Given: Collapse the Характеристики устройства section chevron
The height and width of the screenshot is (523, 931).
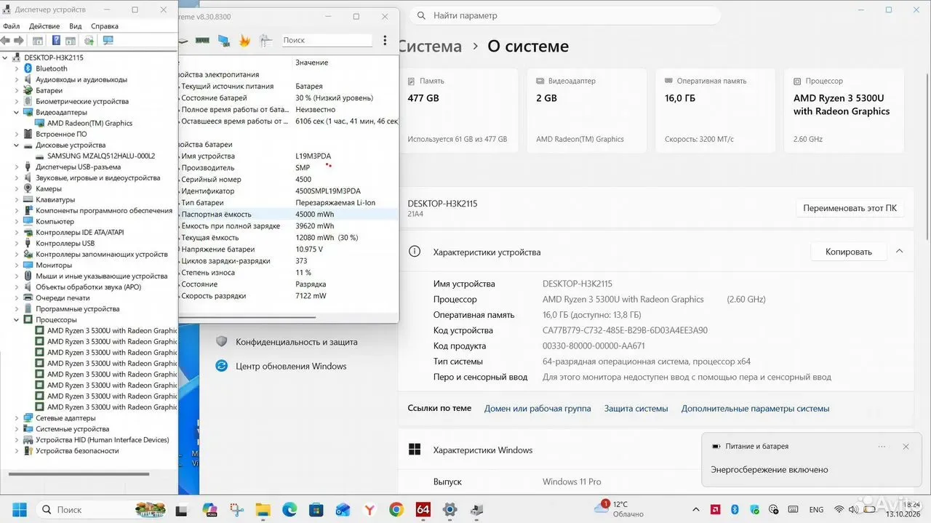Looking at the screenshot, I should point(900,252).
